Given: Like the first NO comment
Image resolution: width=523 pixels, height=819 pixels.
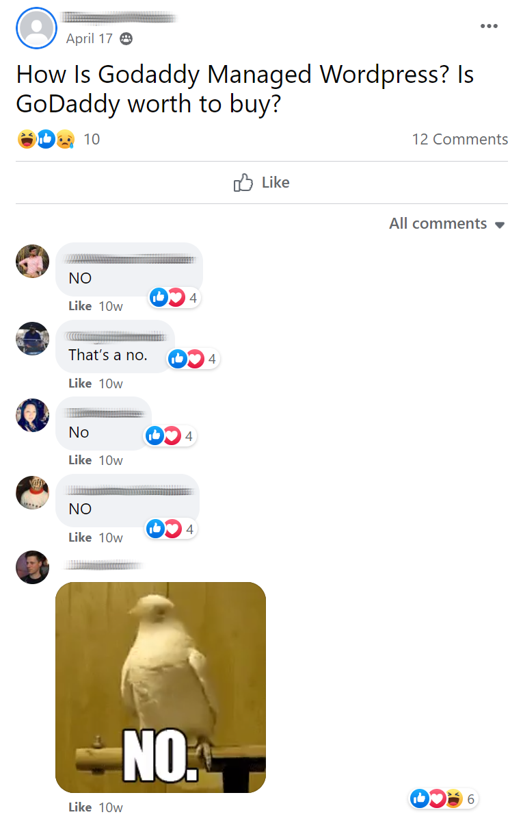Looking at the screenshot, I should [x=80, y=306].
